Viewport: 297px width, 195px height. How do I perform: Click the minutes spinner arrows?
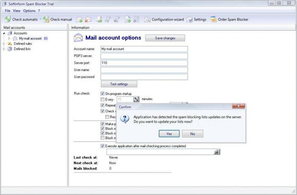tap(136, 99)
